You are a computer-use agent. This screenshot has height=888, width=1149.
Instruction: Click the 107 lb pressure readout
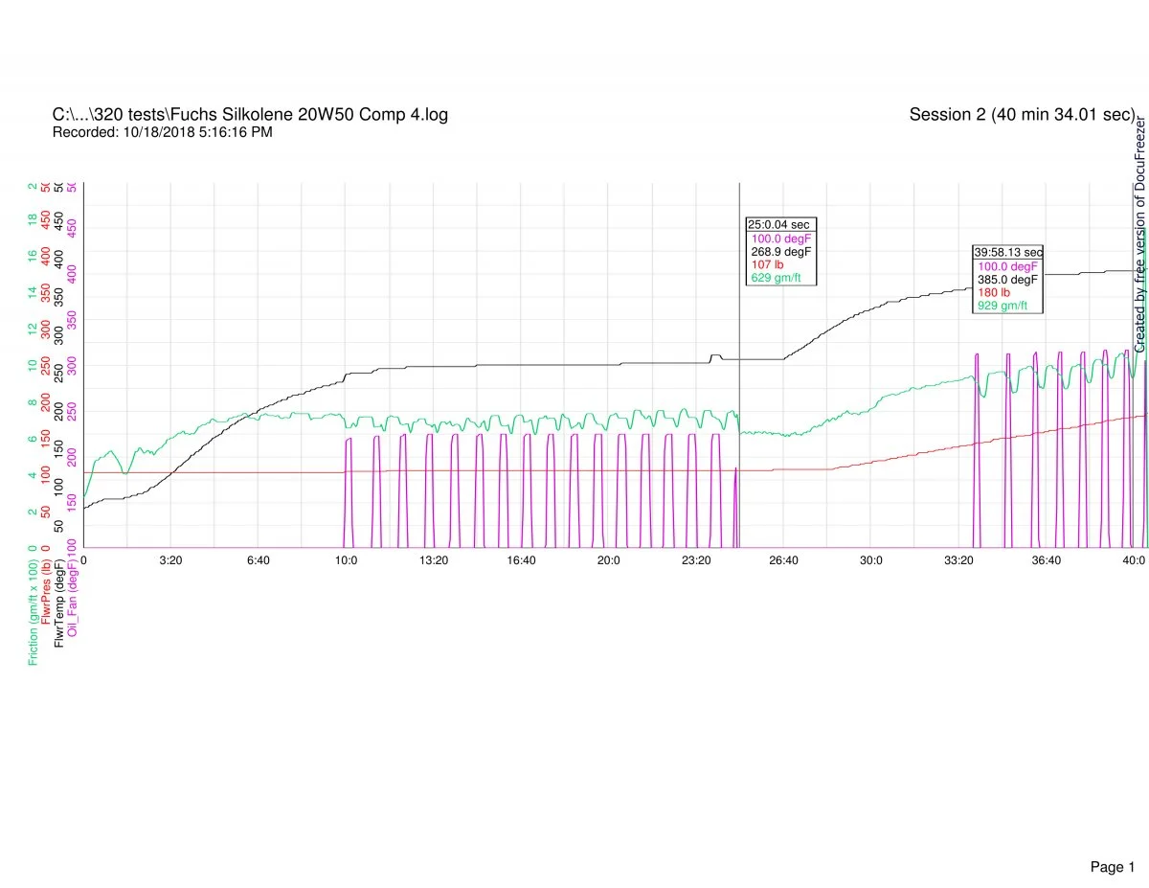767,264
